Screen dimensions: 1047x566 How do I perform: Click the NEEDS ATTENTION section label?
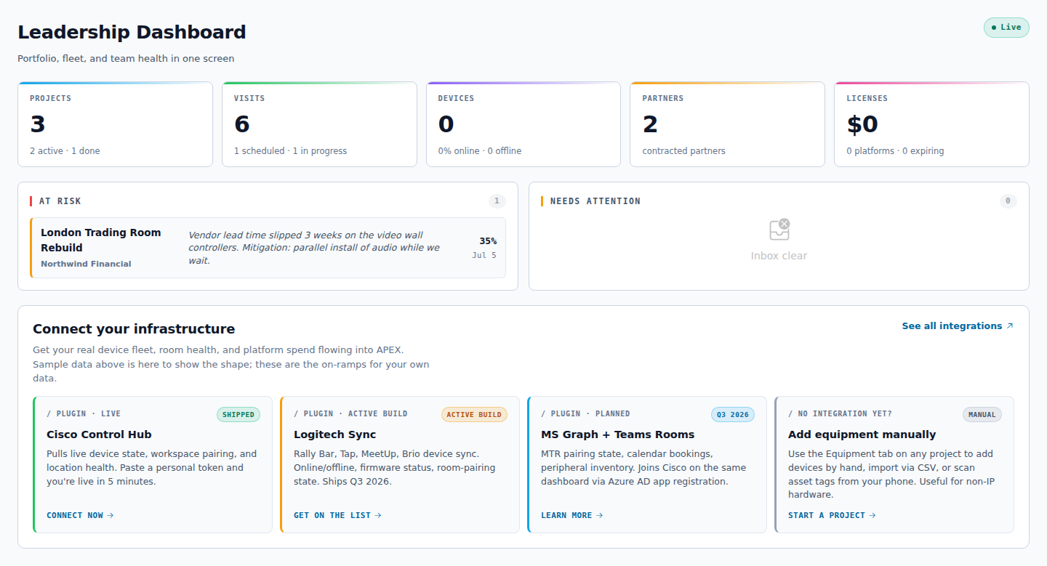595,201
